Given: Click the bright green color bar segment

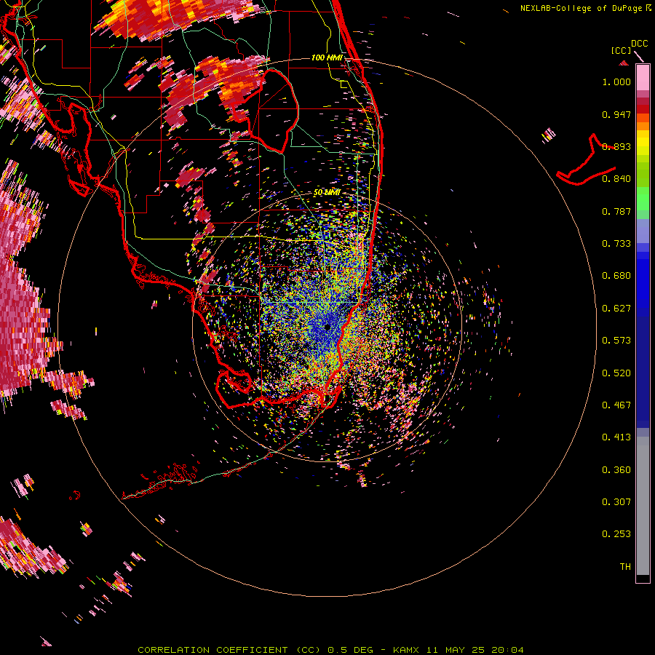Looking at the screenshot, I should point(643,199).
